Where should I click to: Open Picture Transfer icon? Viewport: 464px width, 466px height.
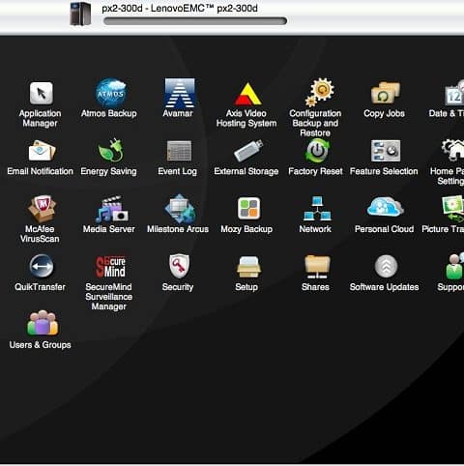click(453, 209)
